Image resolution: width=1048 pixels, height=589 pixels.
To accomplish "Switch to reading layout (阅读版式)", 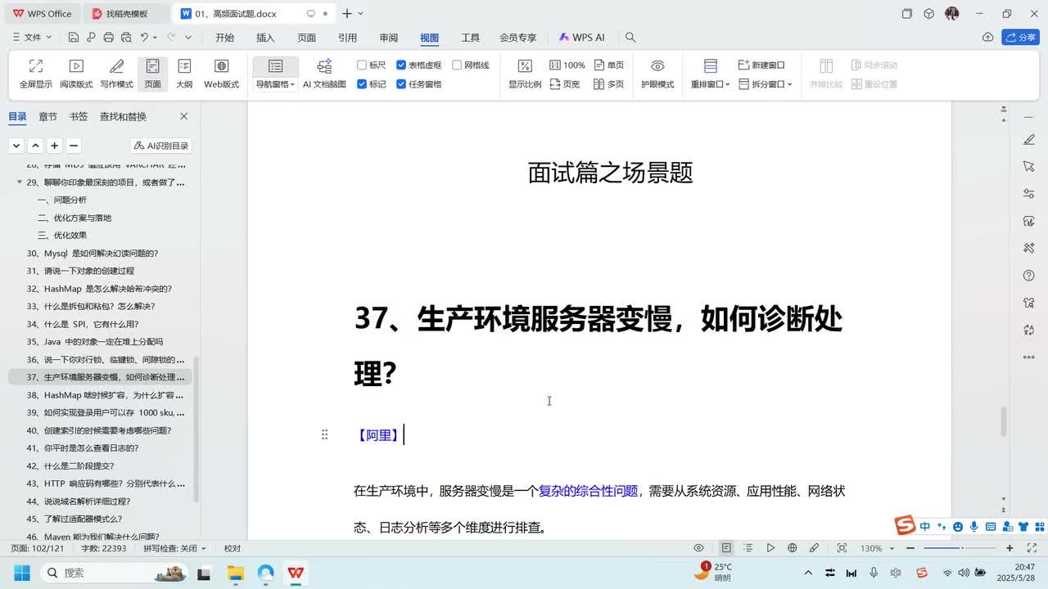I will [76, 74].
